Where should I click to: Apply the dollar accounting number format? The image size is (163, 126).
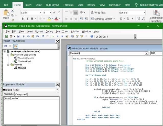[x=121, y=19]
